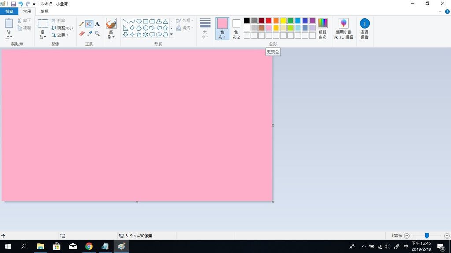Switch to the 檢視 view tab
The image size is (451, 253).
pyautogui.click(x=44, y=11)
